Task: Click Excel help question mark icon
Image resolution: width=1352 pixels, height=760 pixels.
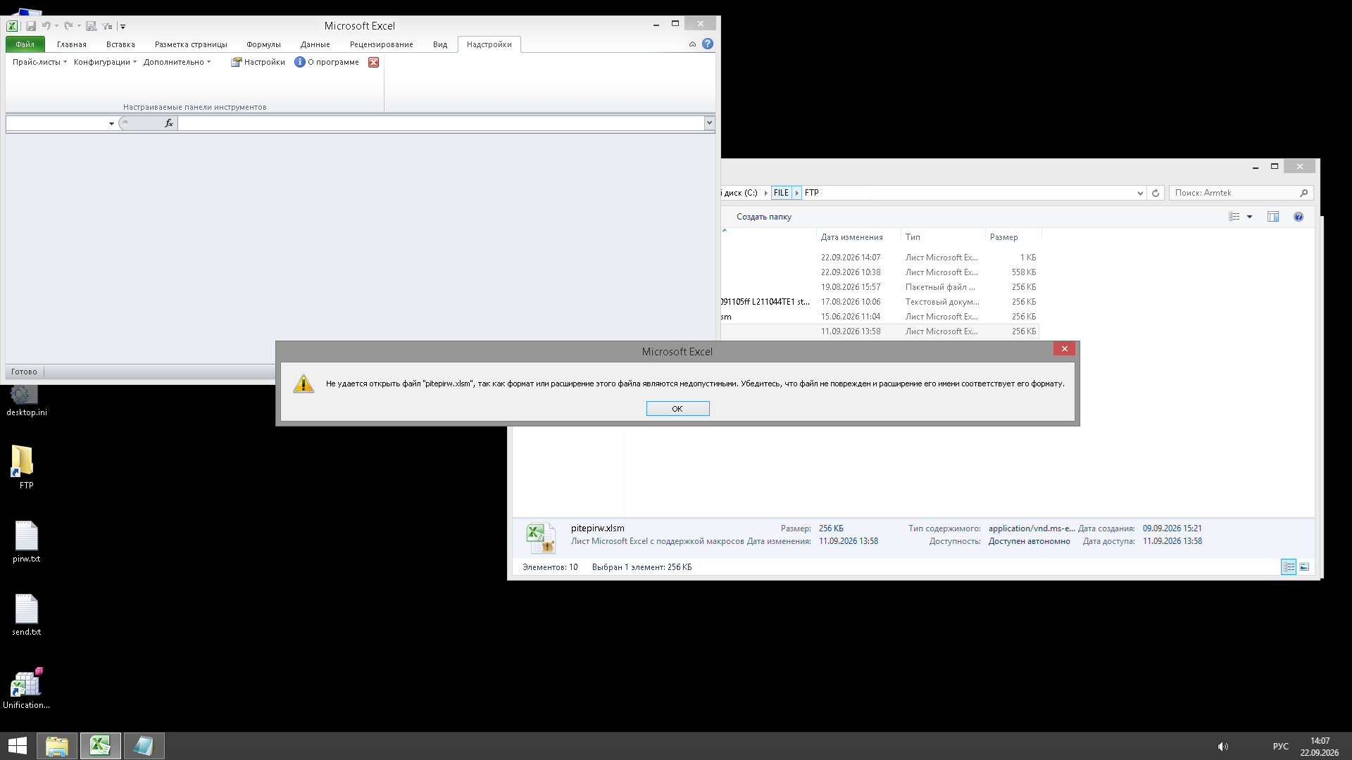Action: 708,44
